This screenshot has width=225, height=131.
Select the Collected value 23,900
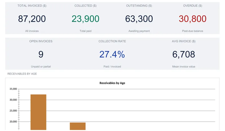click(x=85, y=19)
